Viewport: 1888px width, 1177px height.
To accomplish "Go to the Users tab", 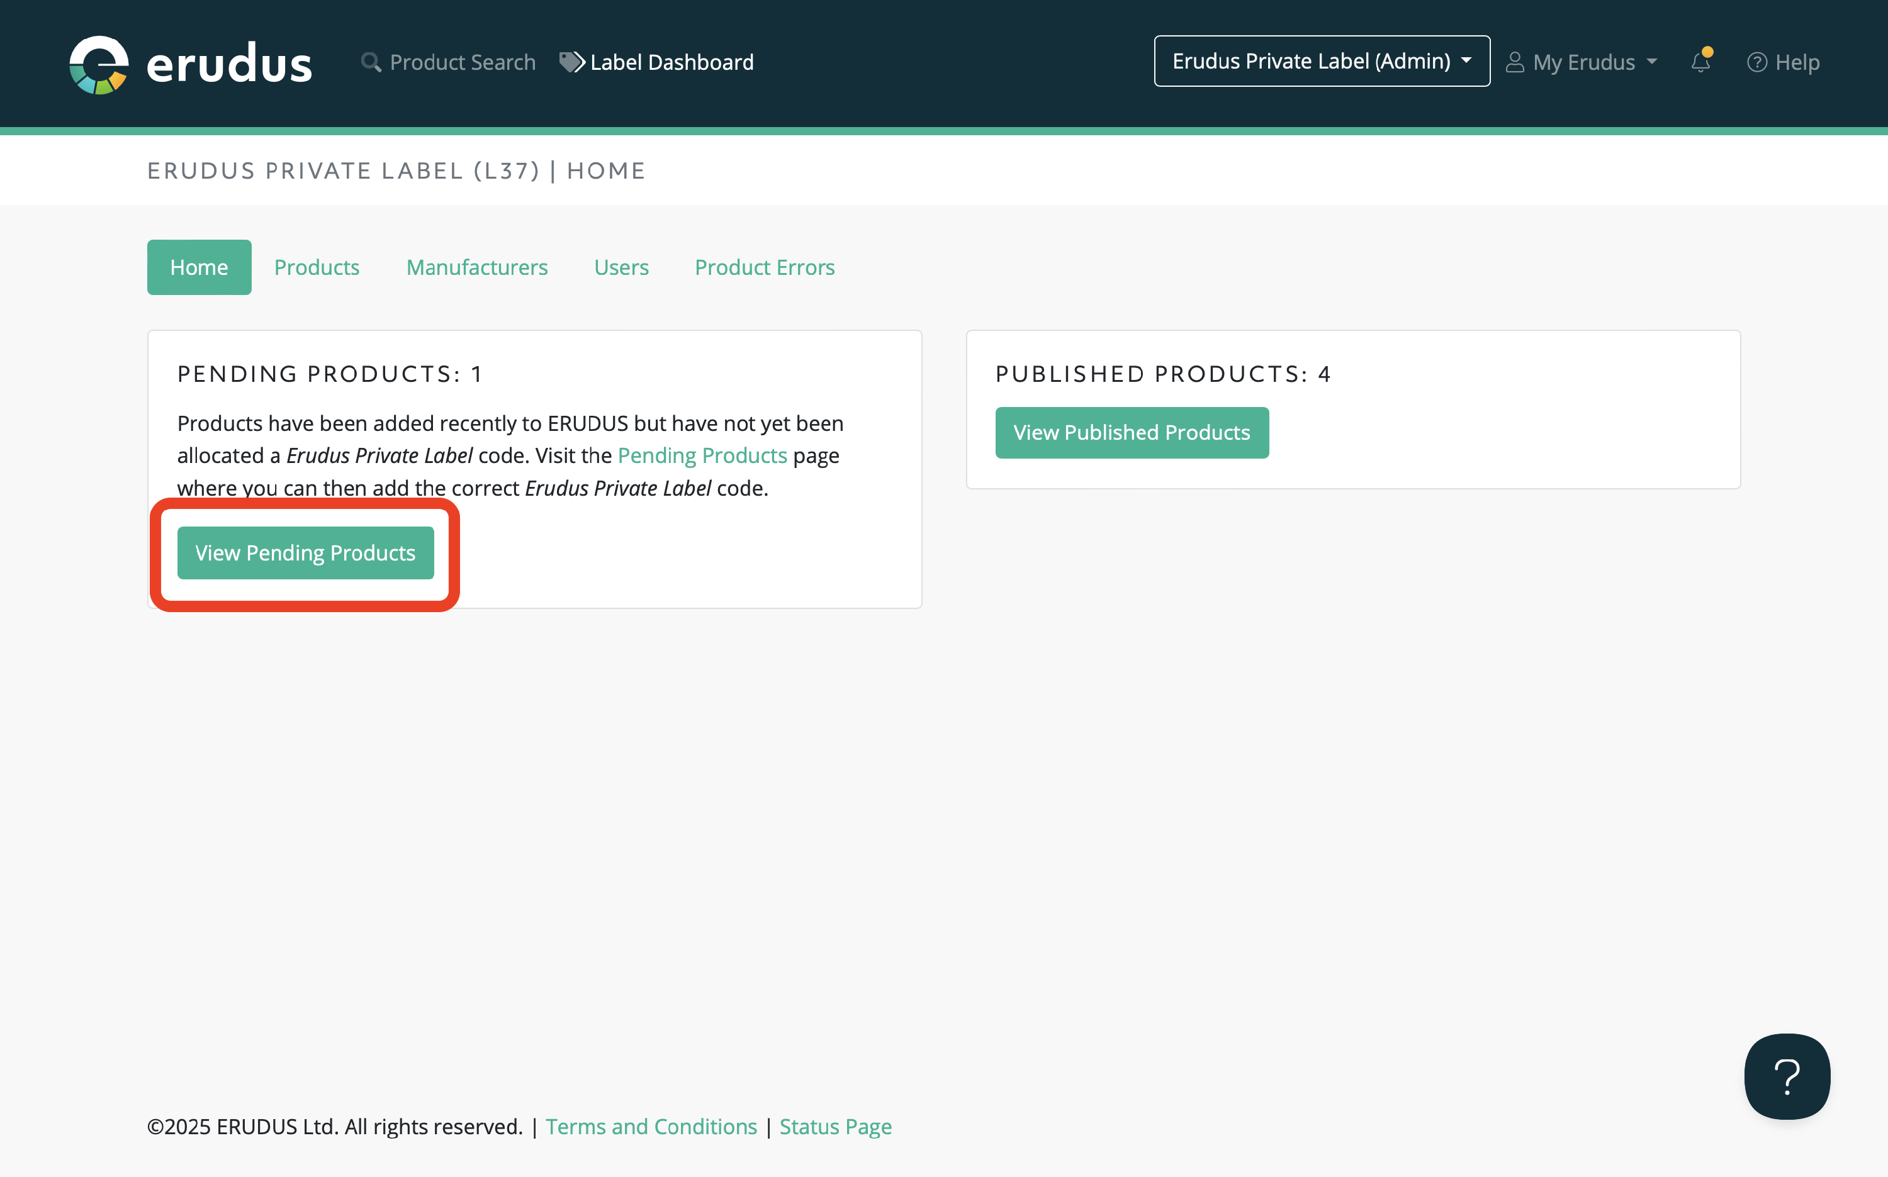I will pyautogui.click(x=621, y=267).
